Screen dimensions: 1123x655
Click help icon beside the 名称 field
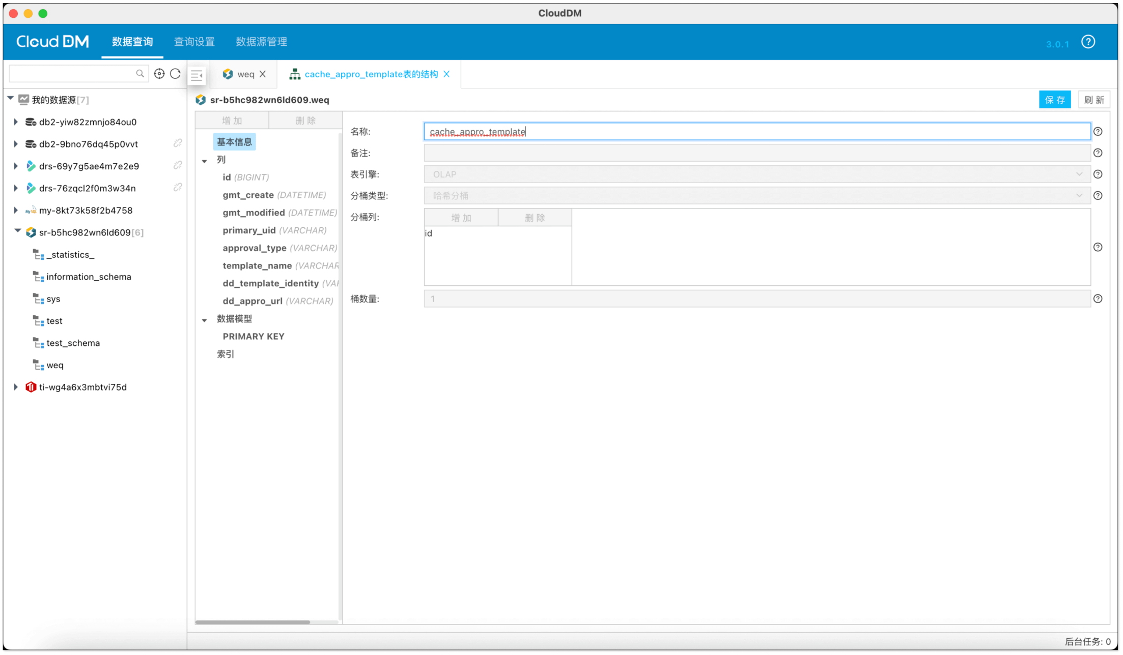(x=1098, y=132)
